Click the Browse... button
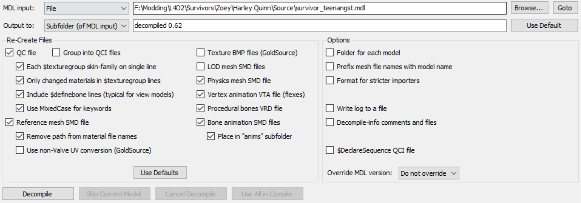 click(x=529, y=8)
